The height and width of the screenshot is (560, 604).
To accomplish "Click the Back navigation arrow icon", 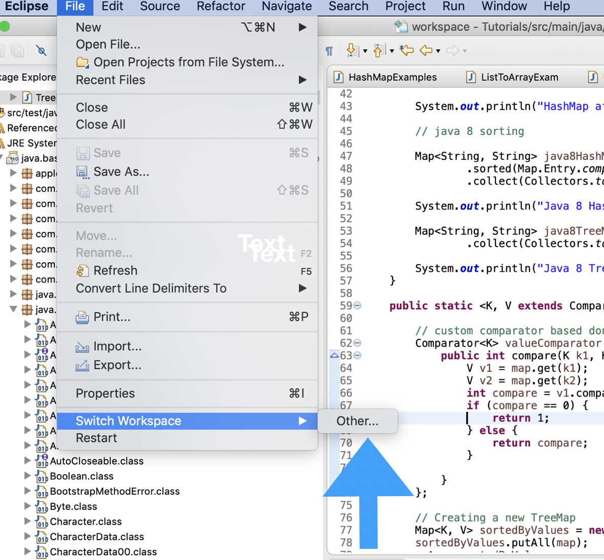I will point(426,50).
